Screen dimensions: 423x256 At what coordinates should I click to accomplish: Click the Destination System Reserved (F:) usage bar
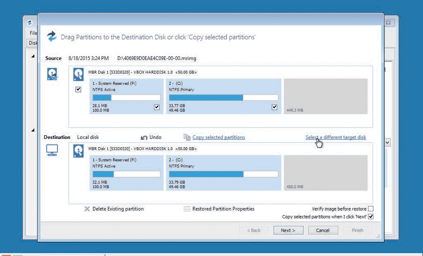coord(126,174)
